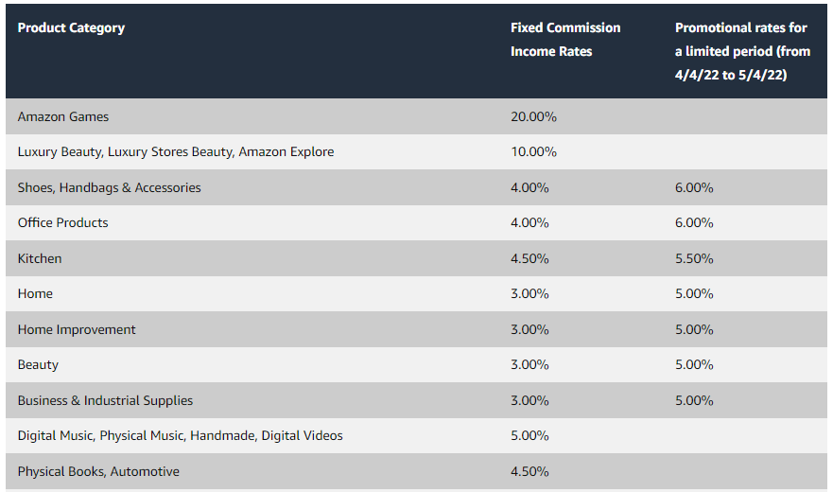Select the Amazon Games row label
The image size is (833, 492).
[62, 116]
